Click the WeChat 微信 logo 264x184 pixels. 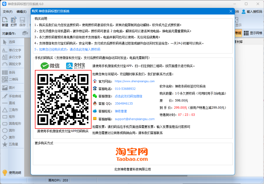coord(50,66)
